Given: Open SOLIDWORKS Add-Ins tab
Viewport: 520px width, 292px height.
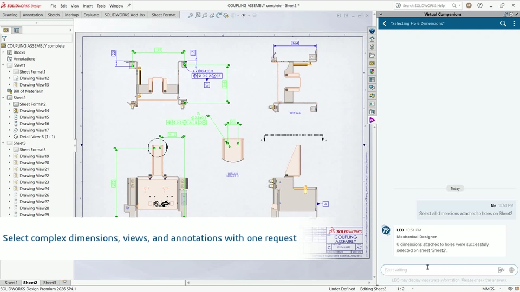Looking at the screenshot, I should (x=125, y=15).
